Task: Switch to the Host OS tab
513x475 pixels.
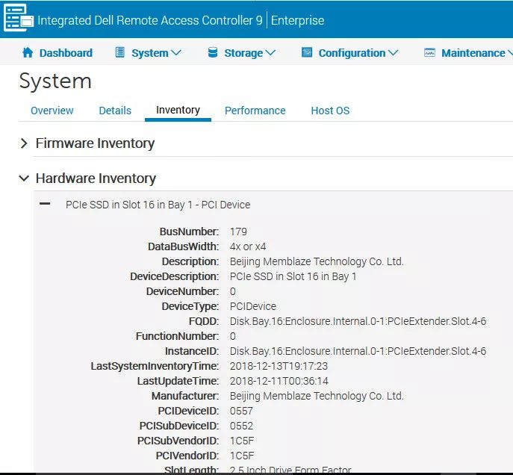Action: click(330, 111)
